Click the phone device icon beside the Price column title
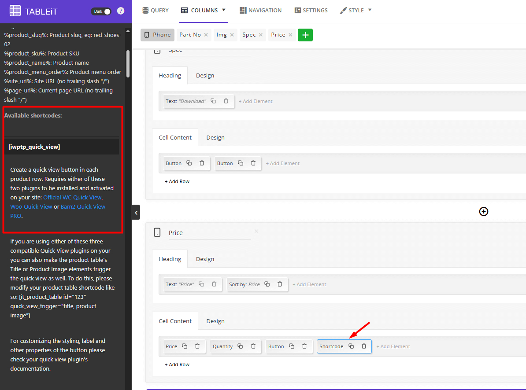 pos(157,233)
